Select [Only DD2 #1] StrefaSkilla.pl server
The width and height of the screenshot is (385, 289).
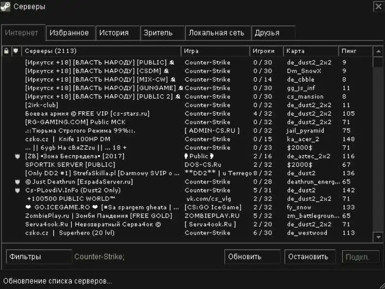[187, 173]
